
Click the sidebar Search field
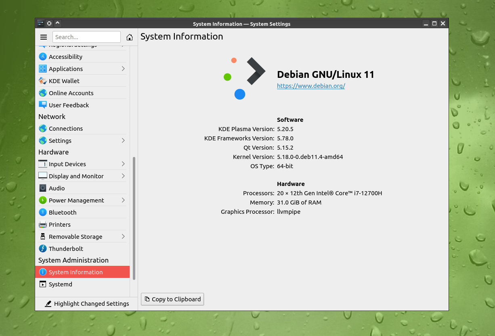pyautogui.click(x=86, y=37)
